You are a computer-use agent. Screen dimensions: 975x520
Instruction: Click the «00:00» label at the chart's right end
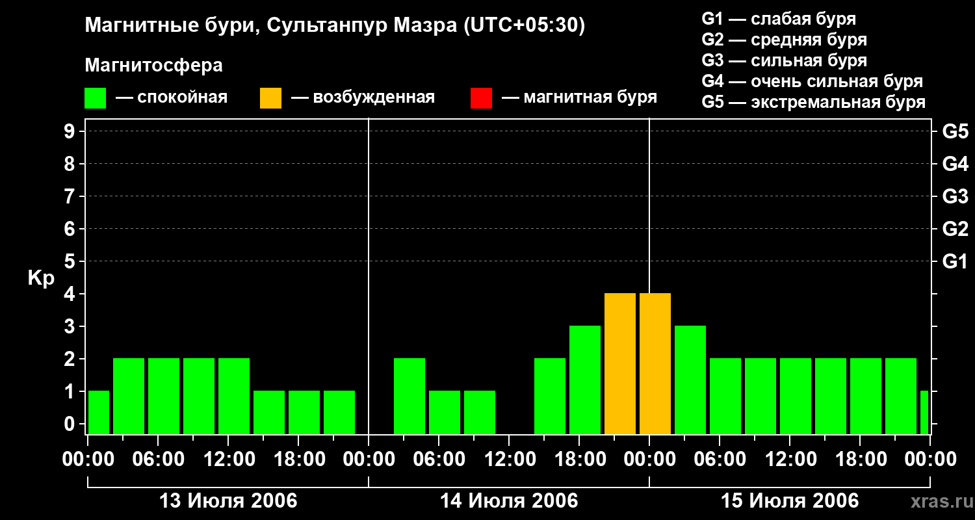pos(930,460)
